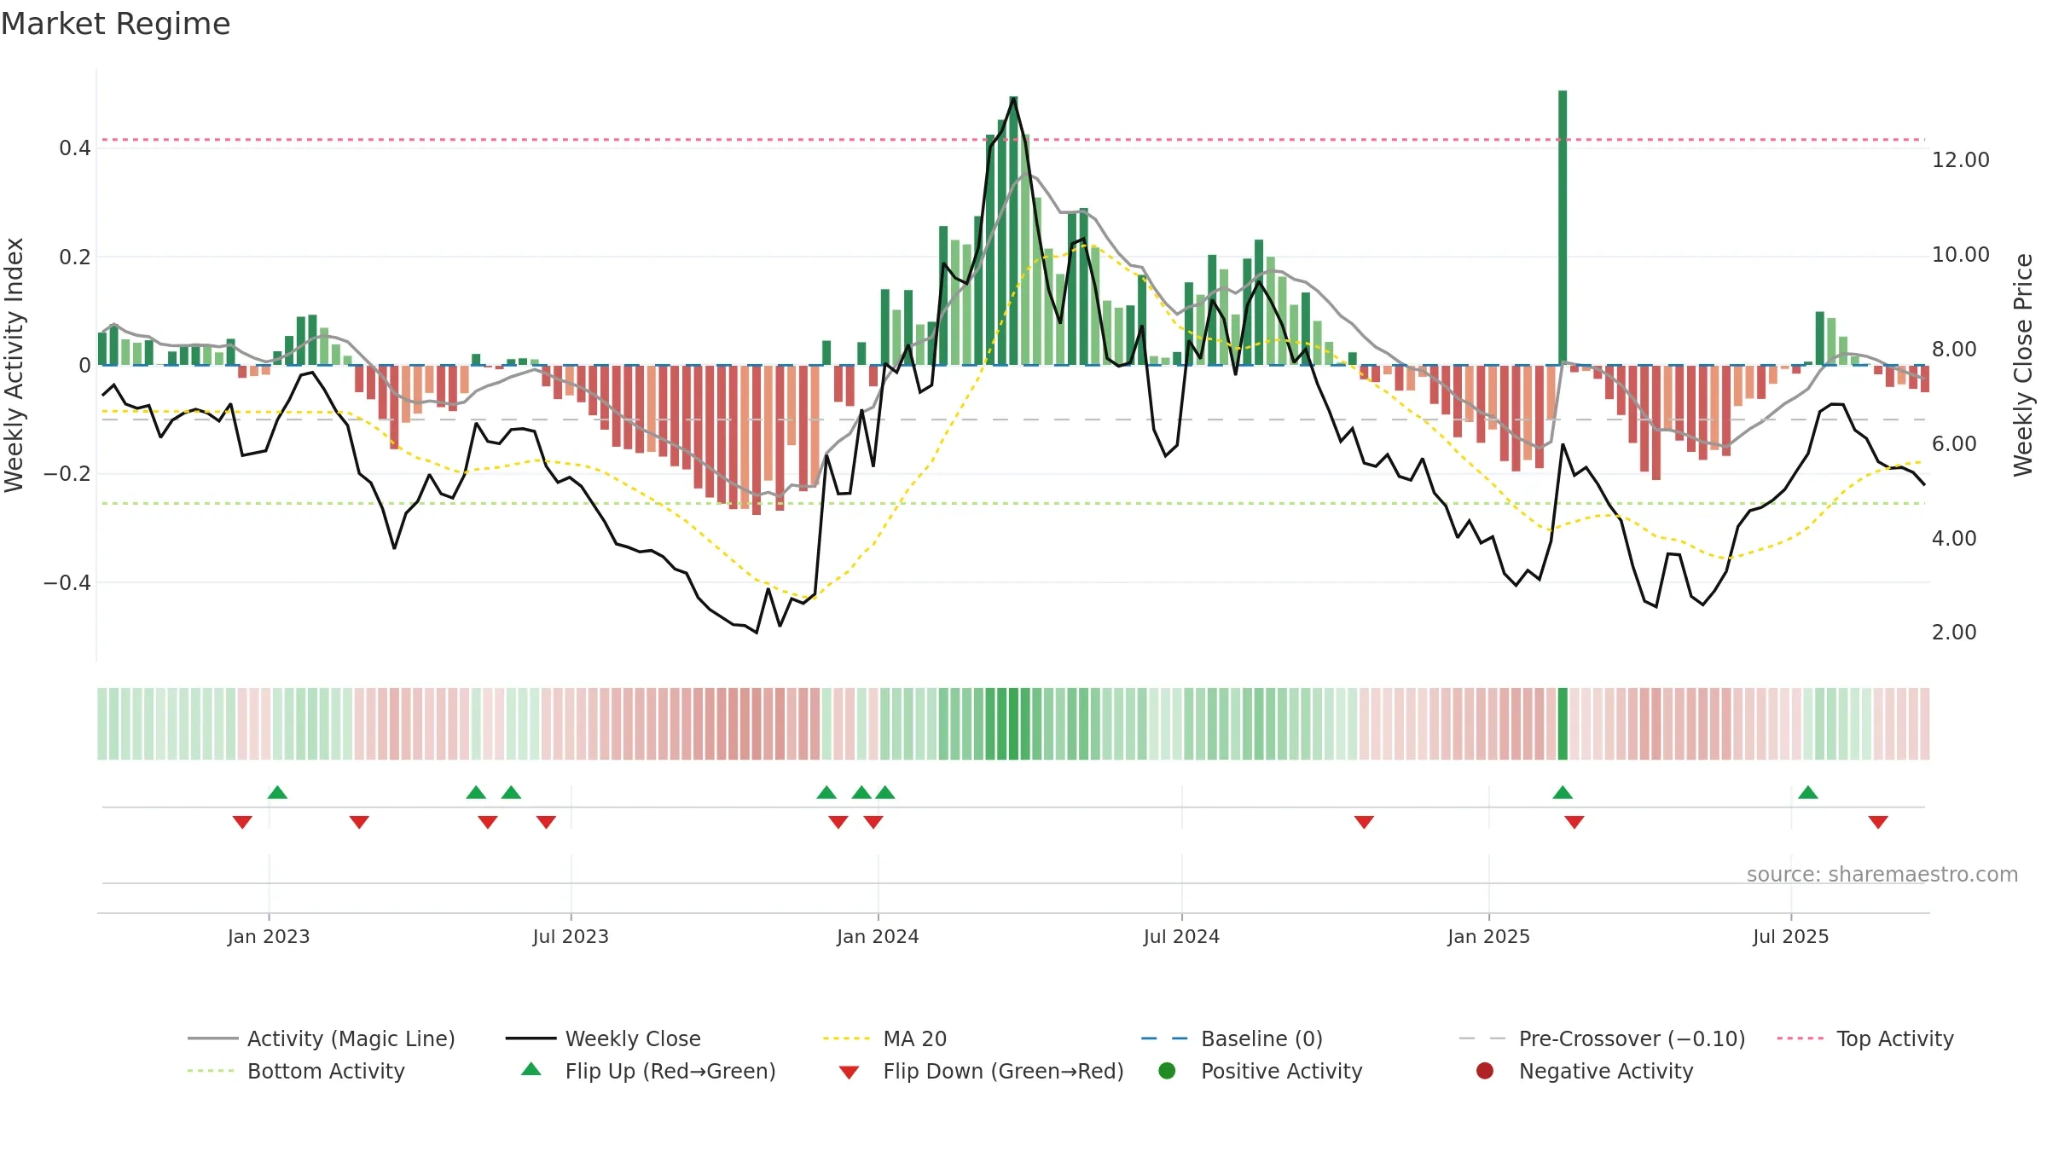Click the gray Activity Magic Line legend swatch
This screenshot has height=1151, width=2047.
pyautogui.click(x=212, y=1038)
